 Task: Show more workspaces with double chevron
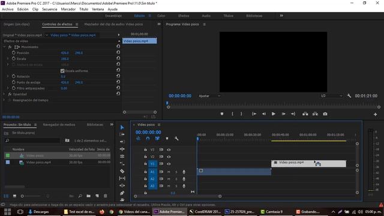(x=281, y=16)
